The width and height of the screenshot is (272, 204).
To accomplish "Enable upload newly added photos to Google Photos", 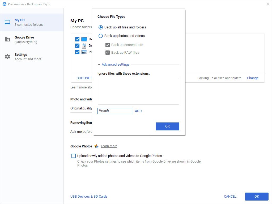I will coord(74,156).
